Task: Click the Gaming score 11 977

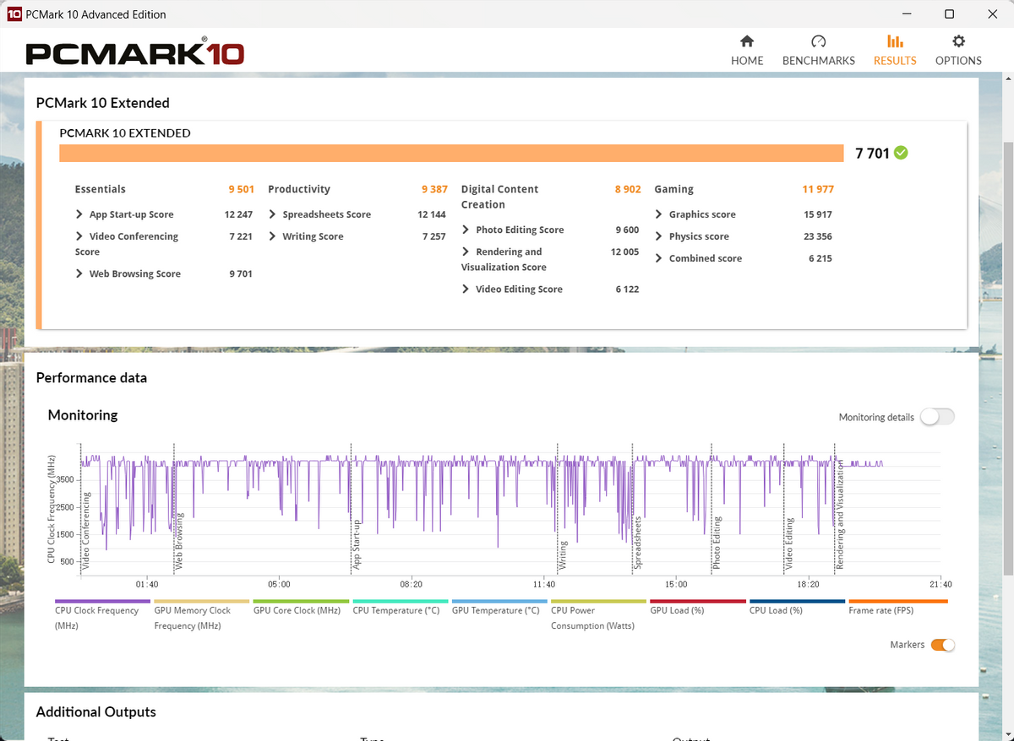Action: [818, 189]
